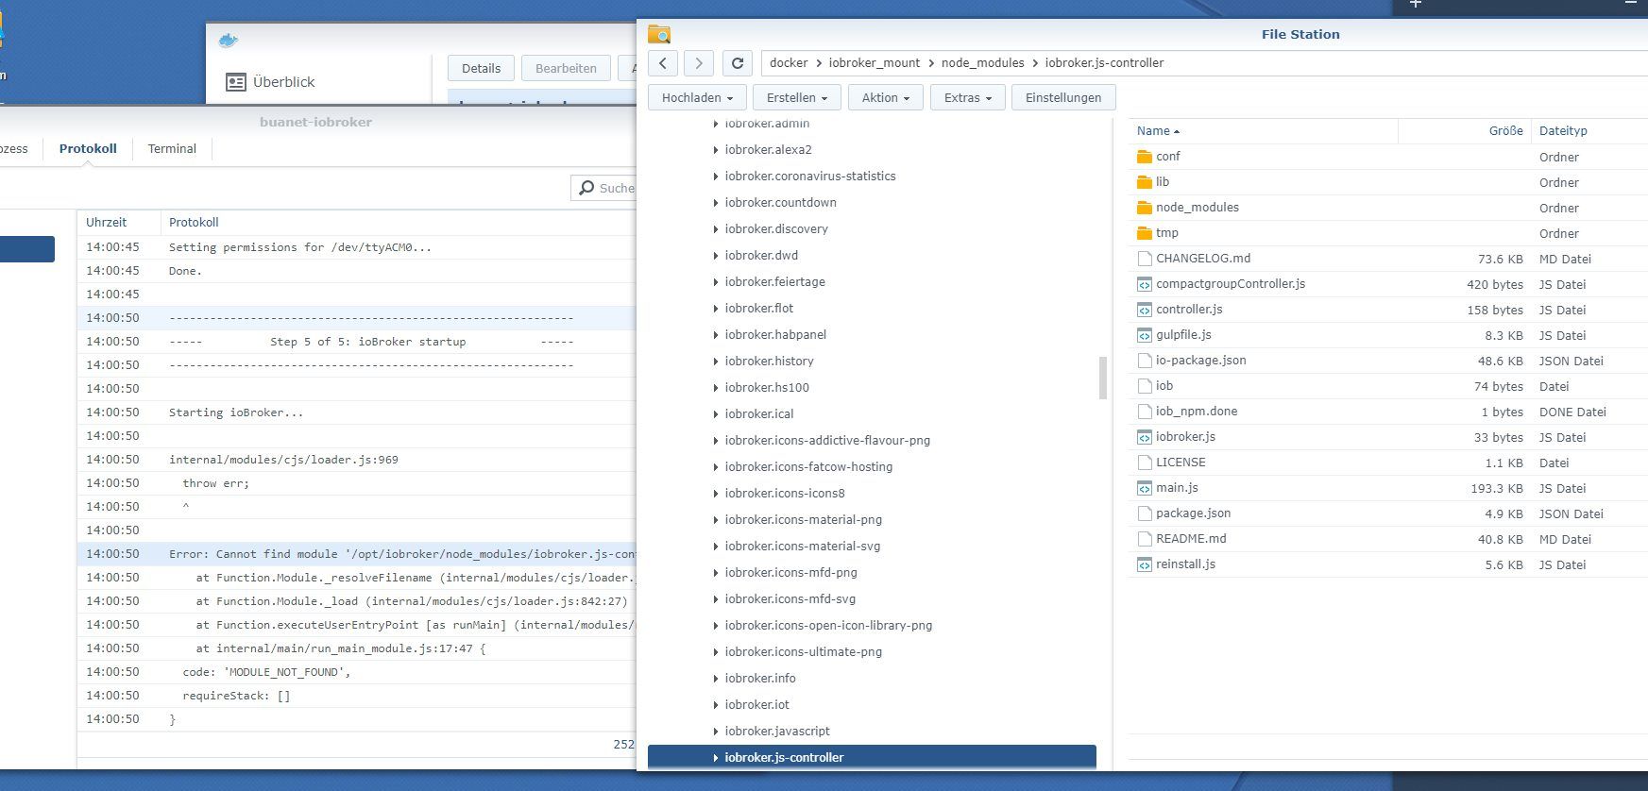The image size is (1648, 791).
Task: Select the tmp folder icon
Action: tap(1145, 233)
